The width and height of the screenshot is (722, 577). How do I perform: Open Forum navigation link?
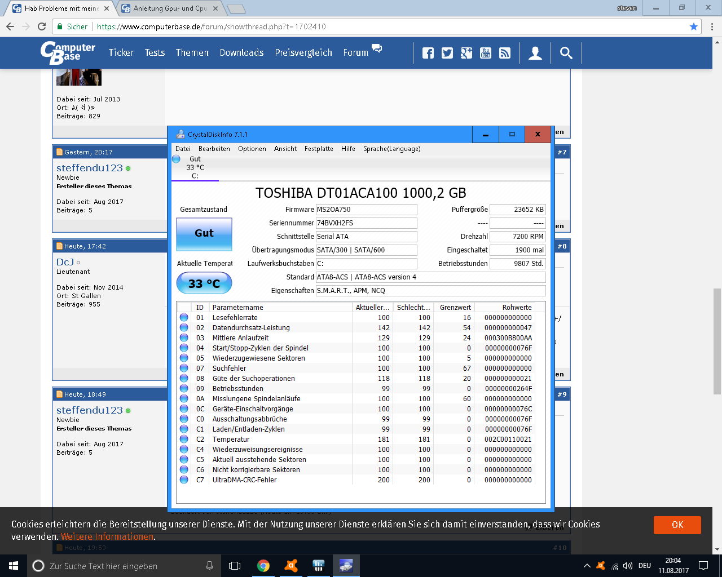pos(355,52)
